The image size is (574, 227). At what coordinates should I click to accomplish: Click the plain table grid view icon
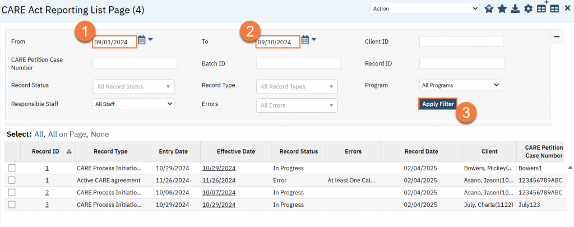pyautogui.click(x=554, y=9)
